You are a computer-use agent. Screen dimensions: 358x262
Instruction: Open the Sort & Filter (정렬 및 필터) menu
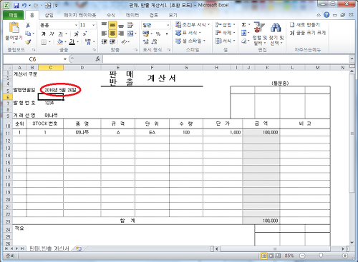(x=259, y=34)
